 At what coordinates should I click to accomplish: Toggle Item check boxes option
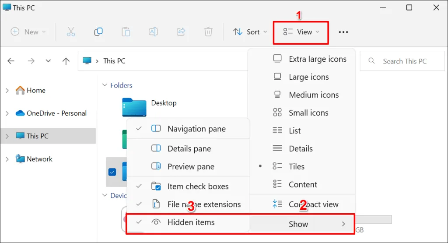(x=198, y=187)
